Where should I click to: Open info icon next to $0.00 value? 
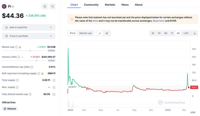pos(54,94)
